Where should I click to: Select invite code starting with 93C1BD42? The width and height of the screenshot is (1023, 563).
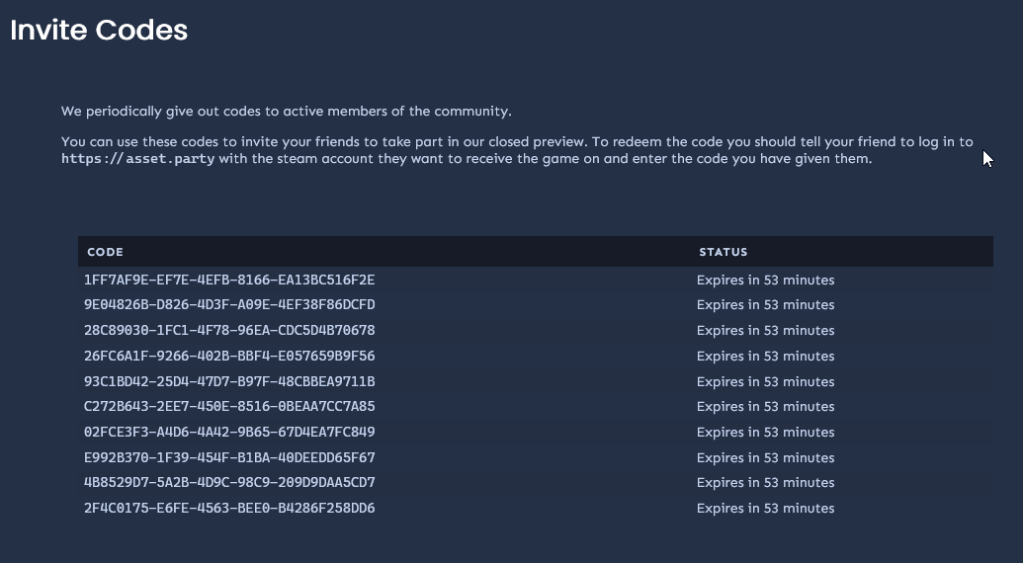(x=229, y=381)
